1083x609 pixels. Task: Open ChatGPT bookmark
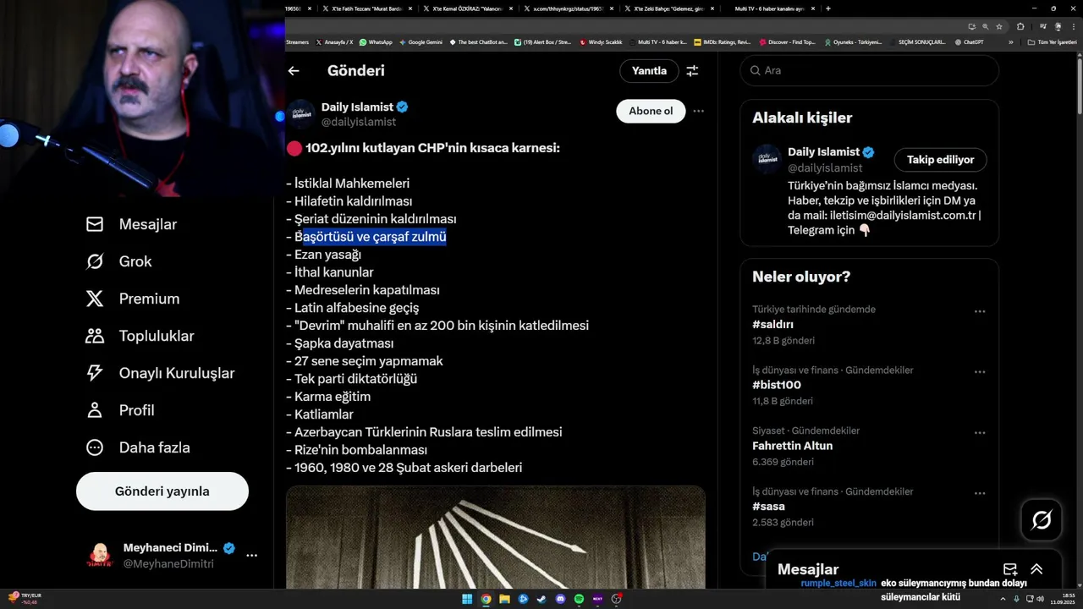969,41
